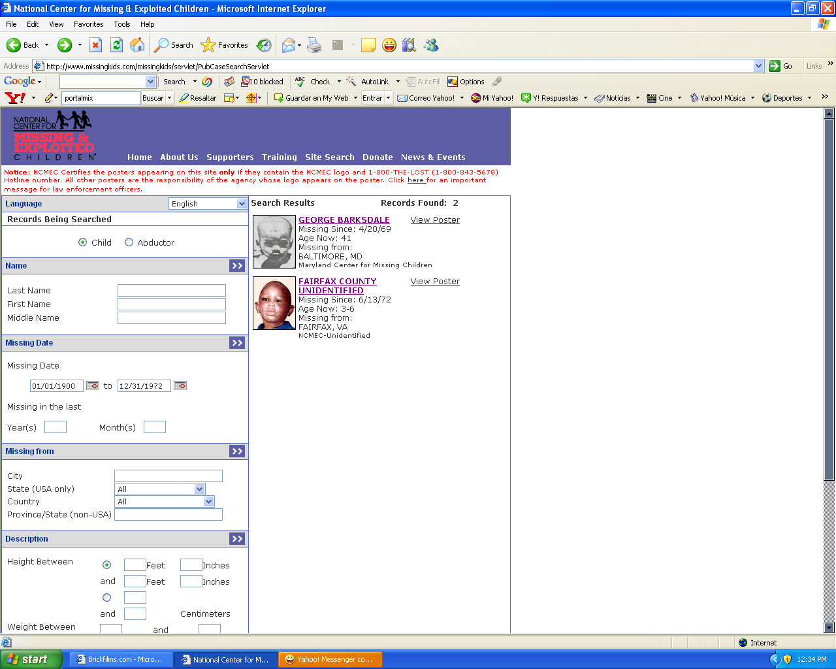Click the security shield icon in the system tray
Viewport: 836px width, 669px height.
point(787,659)
